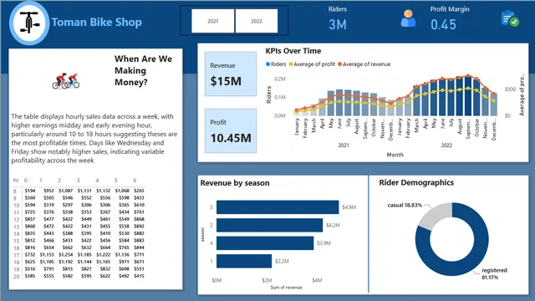Click the registered 81.17% label
Viewport: 535px width, 301px height.
(494, 273)
